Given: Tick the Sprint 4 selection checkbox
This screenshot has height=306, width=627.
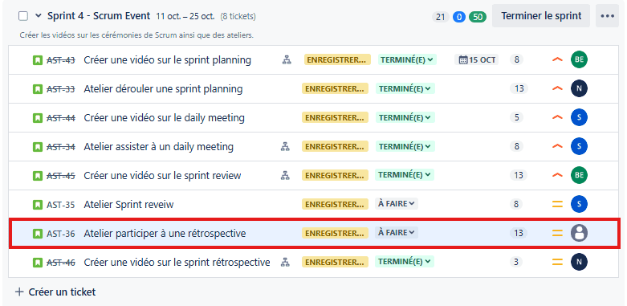Looking at the screenshot, I should [23, 16].
